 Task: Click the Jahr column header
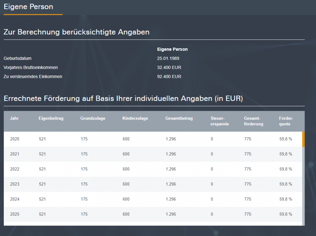[x=14, y=119]
